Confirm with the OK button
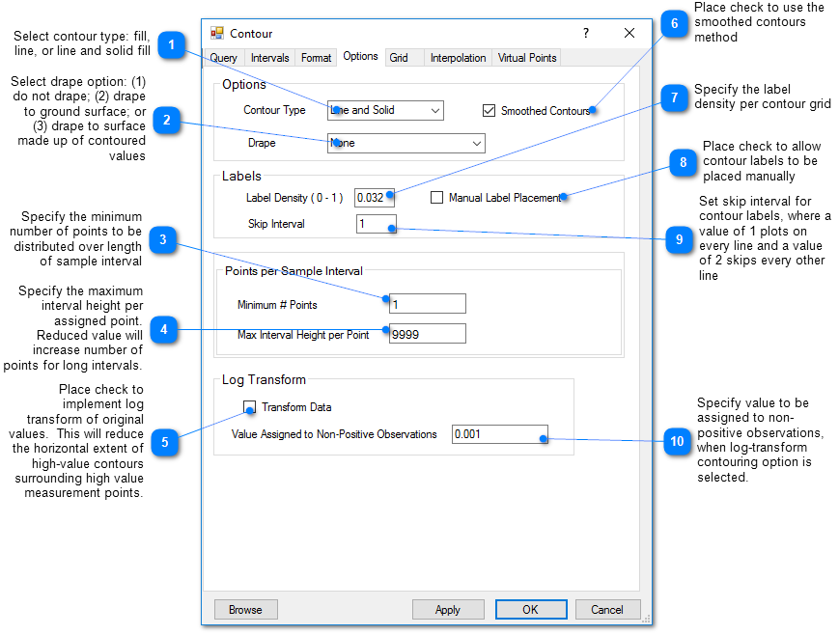Screen dimensions: 839x635 click(x=530, y=610)
